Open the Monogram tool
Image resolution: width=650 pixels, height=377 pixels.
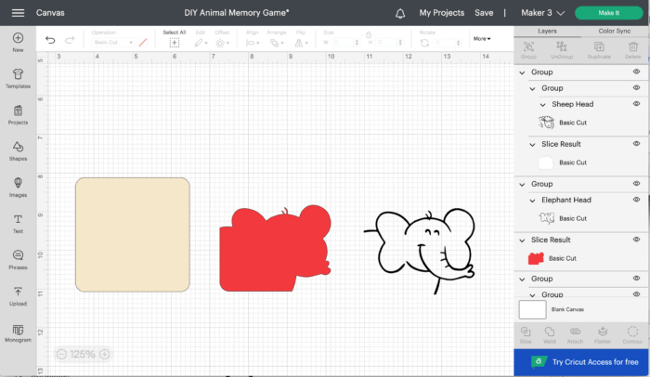click(x=18, y=333)
